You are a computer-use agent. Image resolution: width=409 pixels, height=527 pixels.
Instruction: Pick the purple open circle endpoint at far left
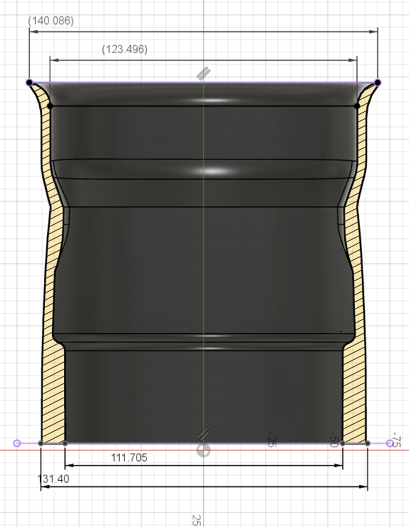click(x=17, y=444)
